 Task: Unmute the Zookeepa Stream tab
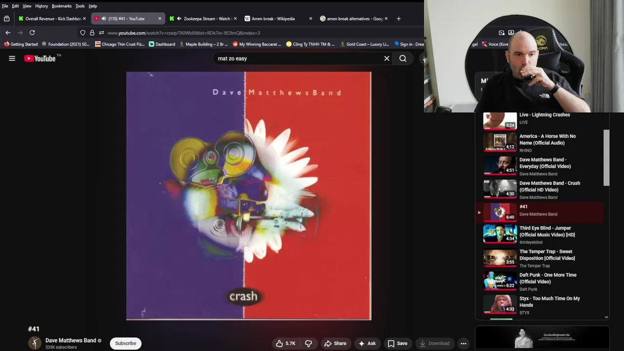click(179, 19)
